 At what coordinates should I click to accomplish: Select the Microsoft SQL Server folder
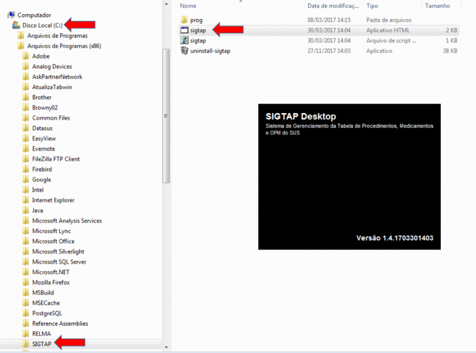coord(59,261)
